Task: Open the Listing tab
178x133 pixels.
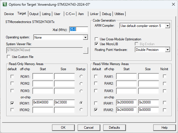Action: (46, 14)
